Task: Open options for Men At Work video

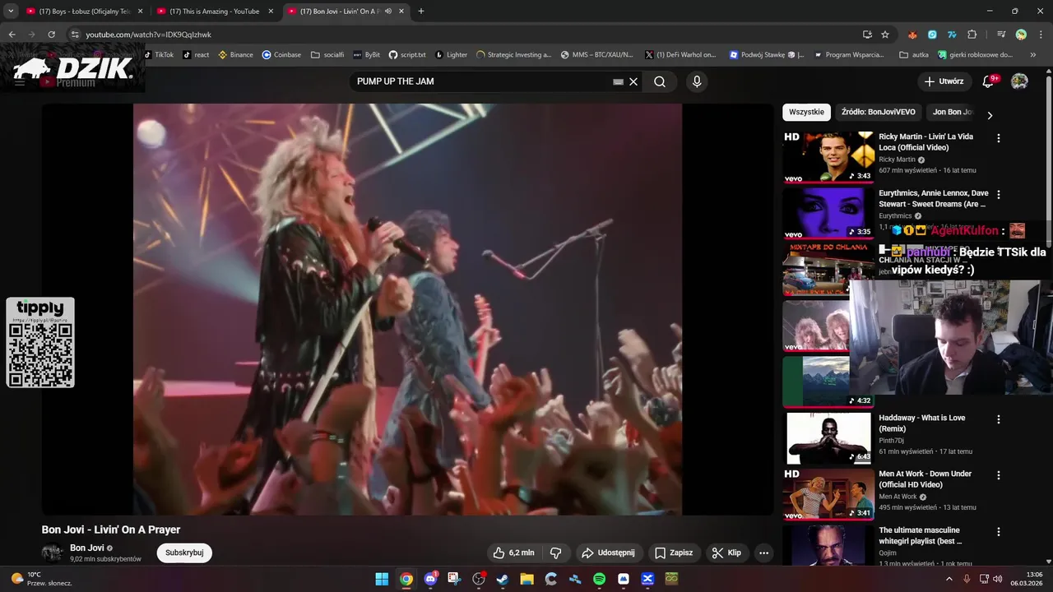Action: 999,475
